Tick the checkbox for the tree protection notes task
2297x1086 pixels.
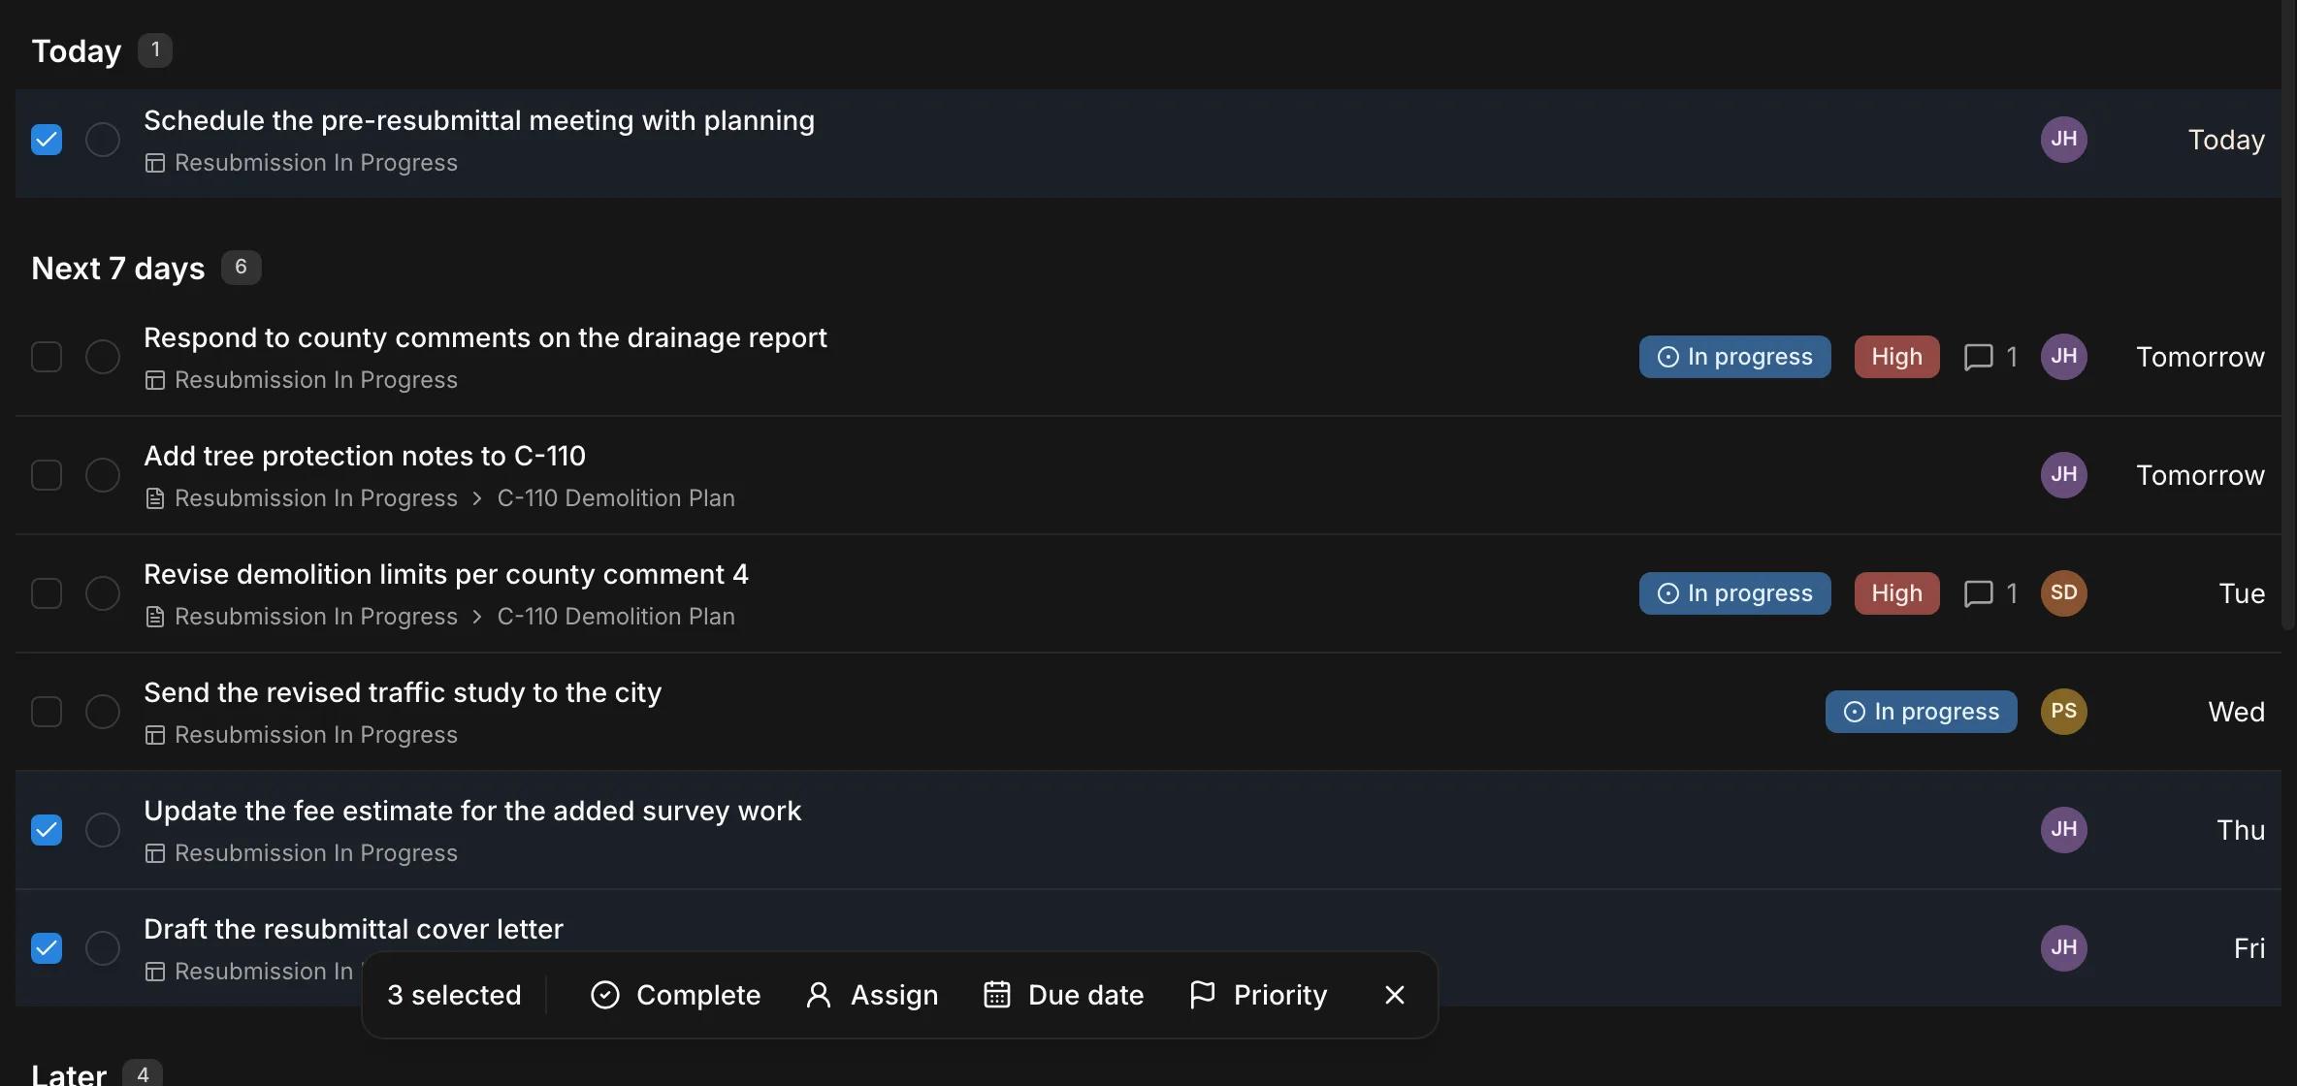(x=47, y=475)
